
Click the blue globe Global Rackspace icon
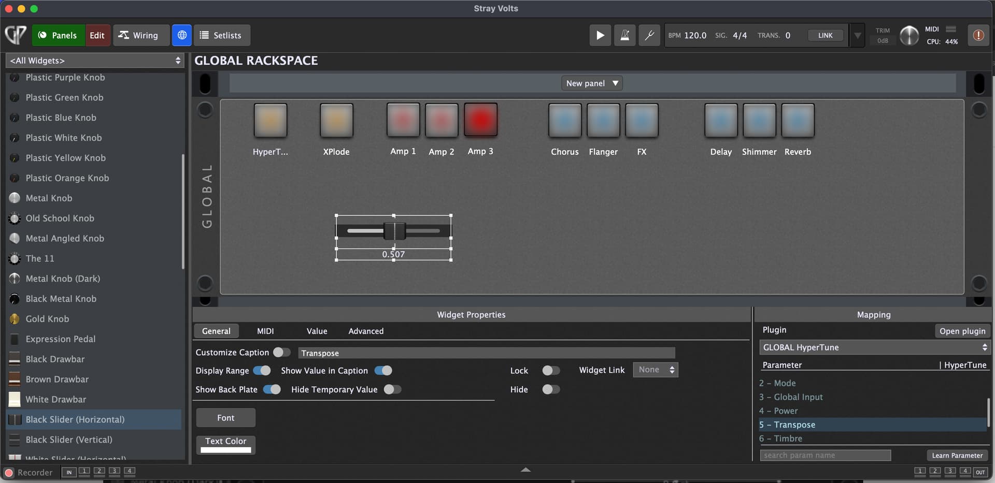[x=182, y=35]
